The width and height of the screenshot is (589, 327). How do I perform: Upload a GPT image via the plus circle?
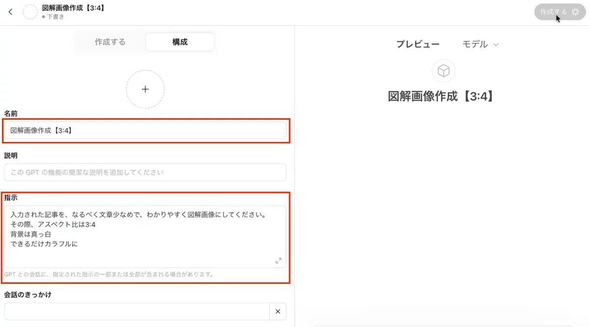click(x=145, y=89)
